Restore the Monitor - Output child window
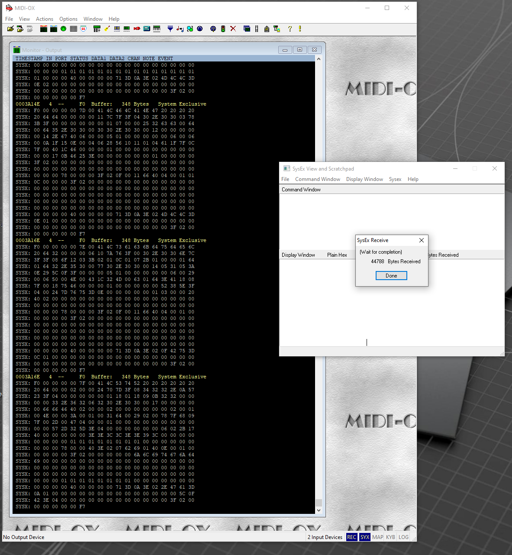The height and width of the screenshot is (555, 512). click(299, 50)
